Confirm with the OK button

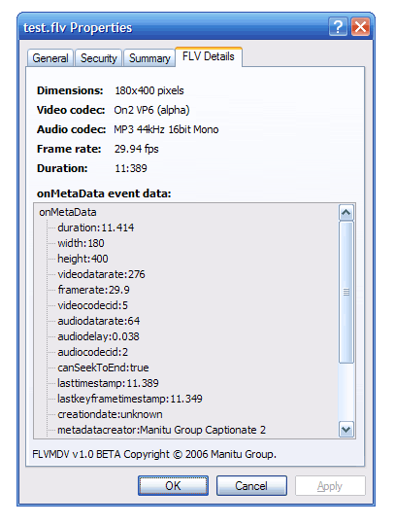point(173,485)
